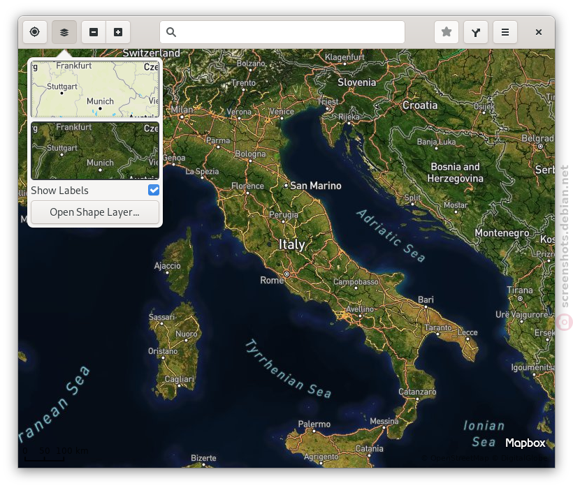Click the San Marino label
573x488 pixels.
click(x=315, y=186)
